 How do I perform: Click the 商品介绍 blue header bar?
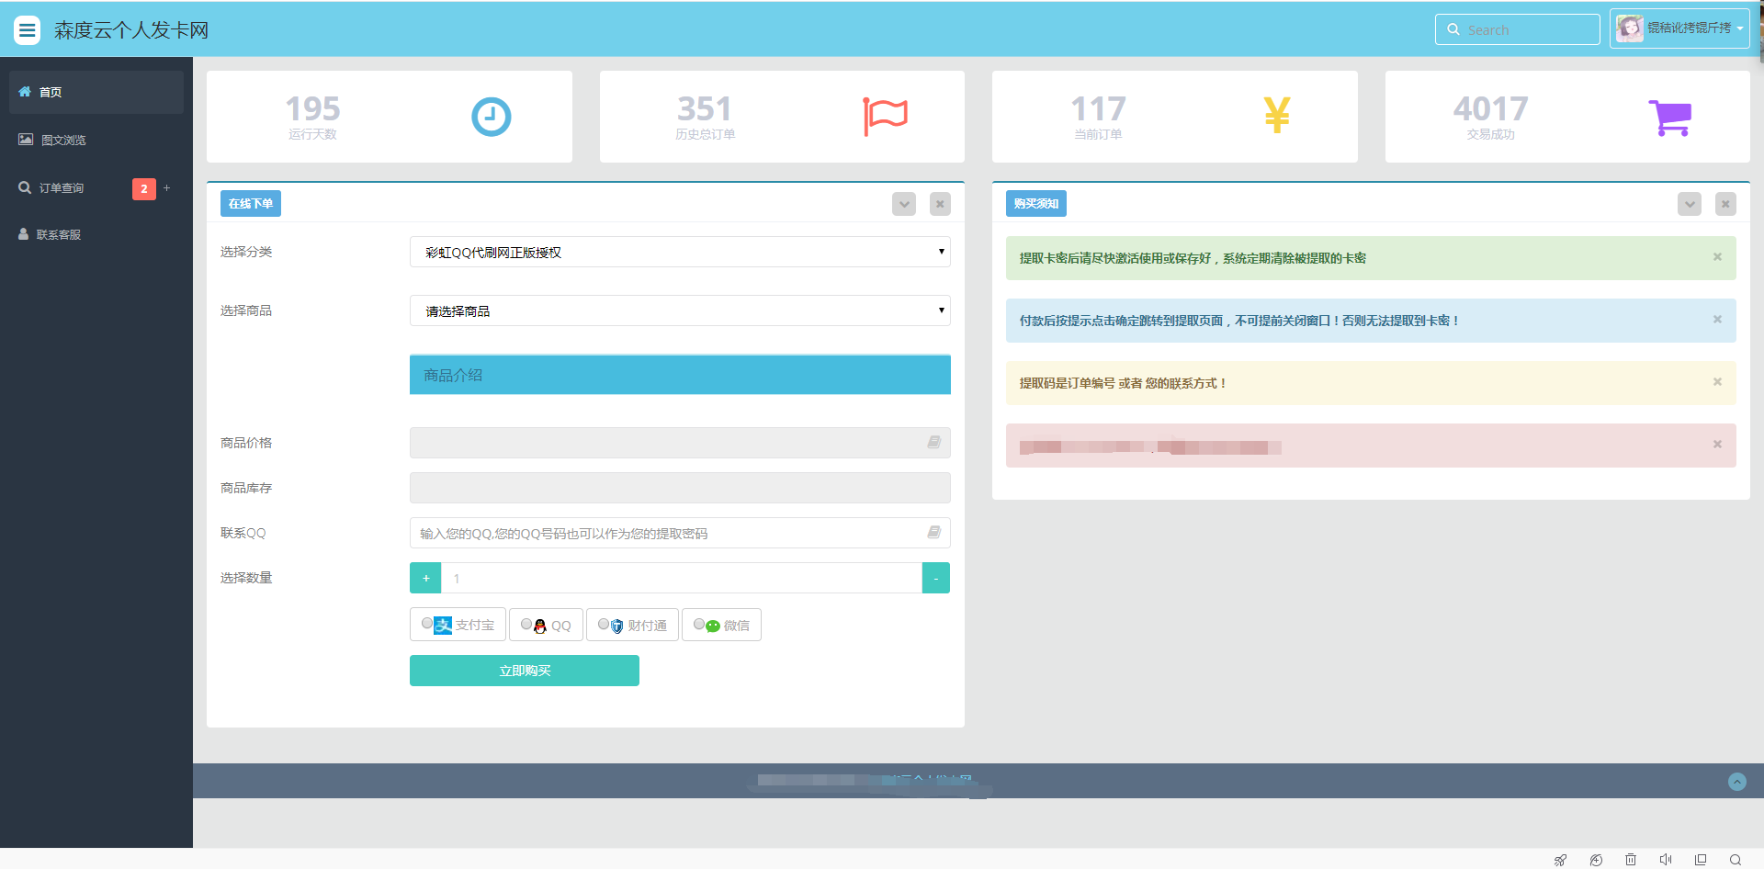(680, 375)
